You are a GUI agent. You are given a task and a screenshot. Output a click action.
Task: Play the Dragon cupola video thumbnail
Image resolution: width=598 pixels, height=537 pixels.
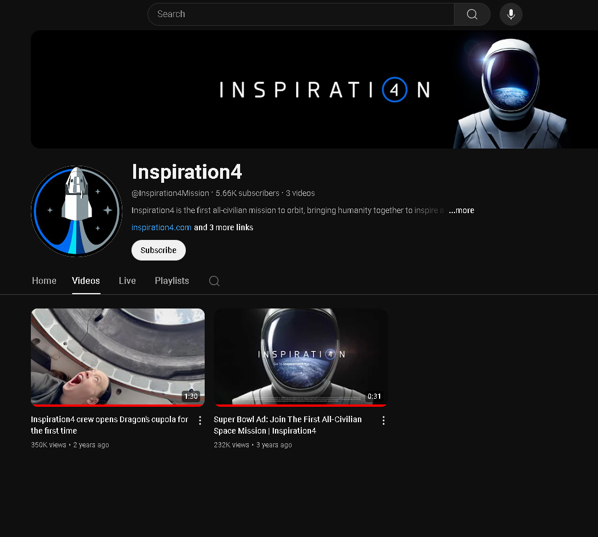pyautogui.click(x=118, y=358)
